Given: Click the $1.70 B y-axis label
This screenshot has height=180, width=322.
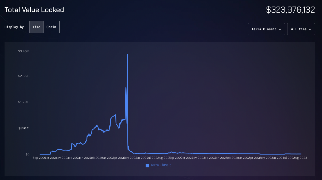Looking at the screenshot, I should coord(24,102).
